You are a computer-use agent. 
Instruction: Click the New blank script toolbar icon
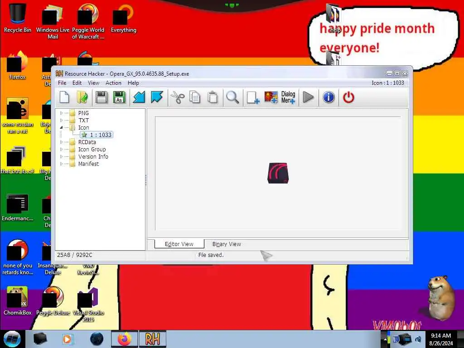pos(64,97)
